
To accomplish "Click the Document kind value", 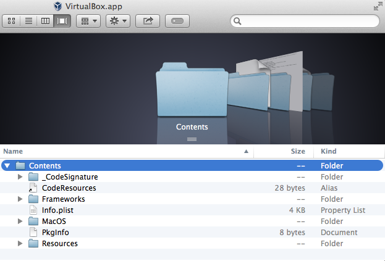I will point(339,233).
